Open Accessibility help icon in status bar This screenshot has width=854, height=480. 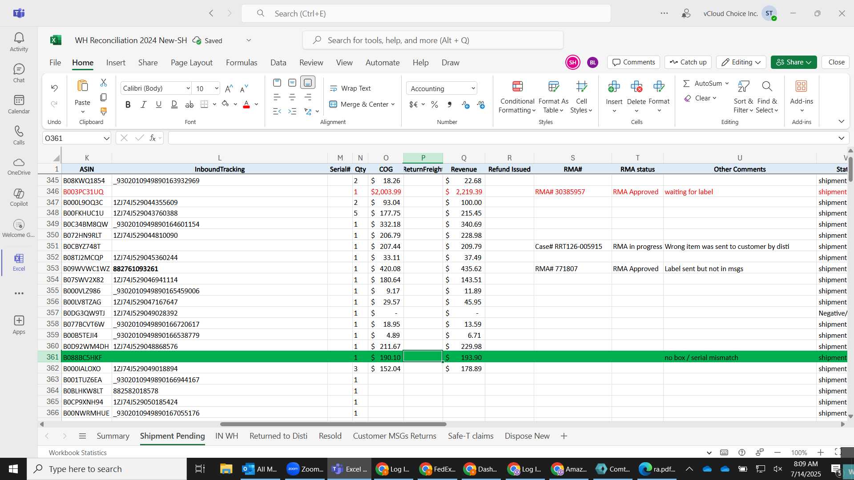pos(742,452)
